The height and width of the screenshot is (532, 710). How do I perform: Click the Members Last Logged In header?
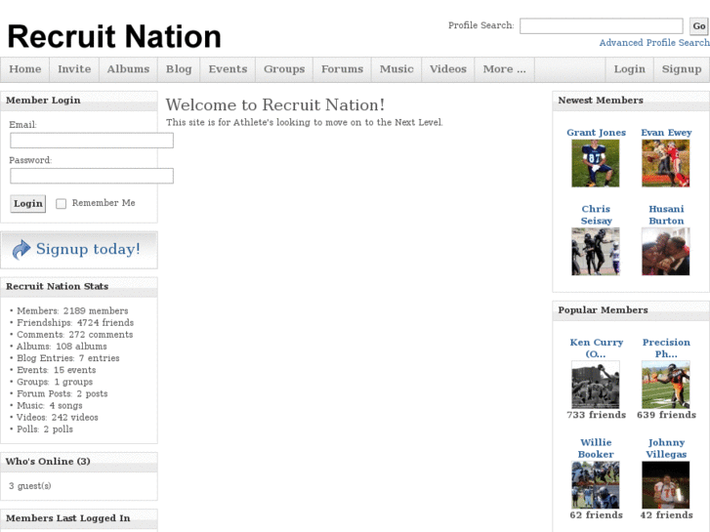(68, 518)
